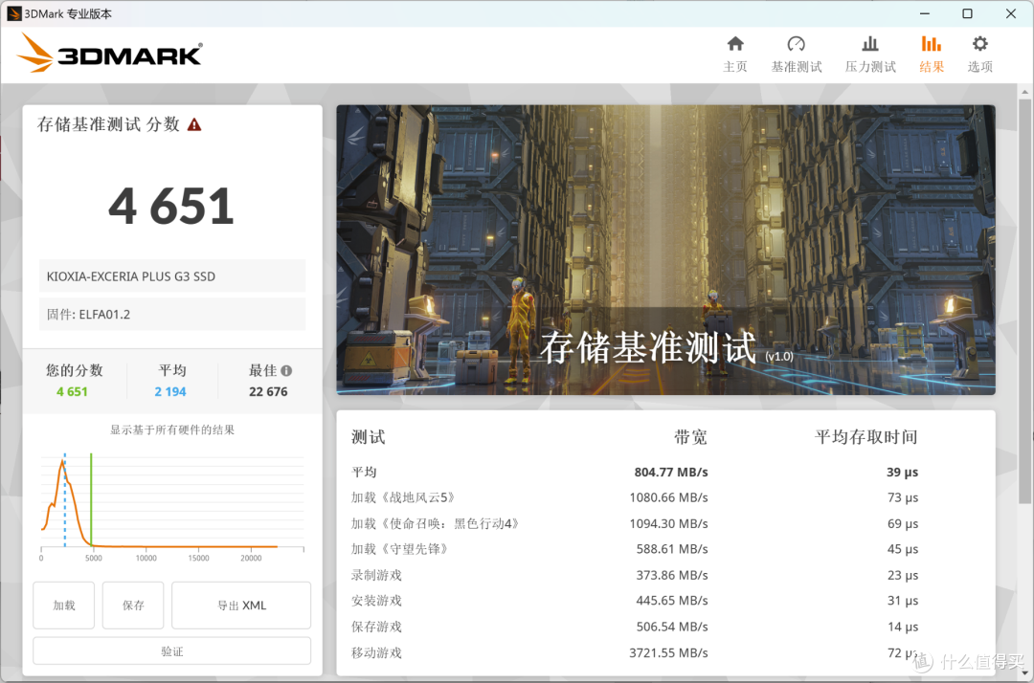Open the 压力测试 stress test section
Viewport: 1034px width, 683px height.
click(x=869, y=54)
